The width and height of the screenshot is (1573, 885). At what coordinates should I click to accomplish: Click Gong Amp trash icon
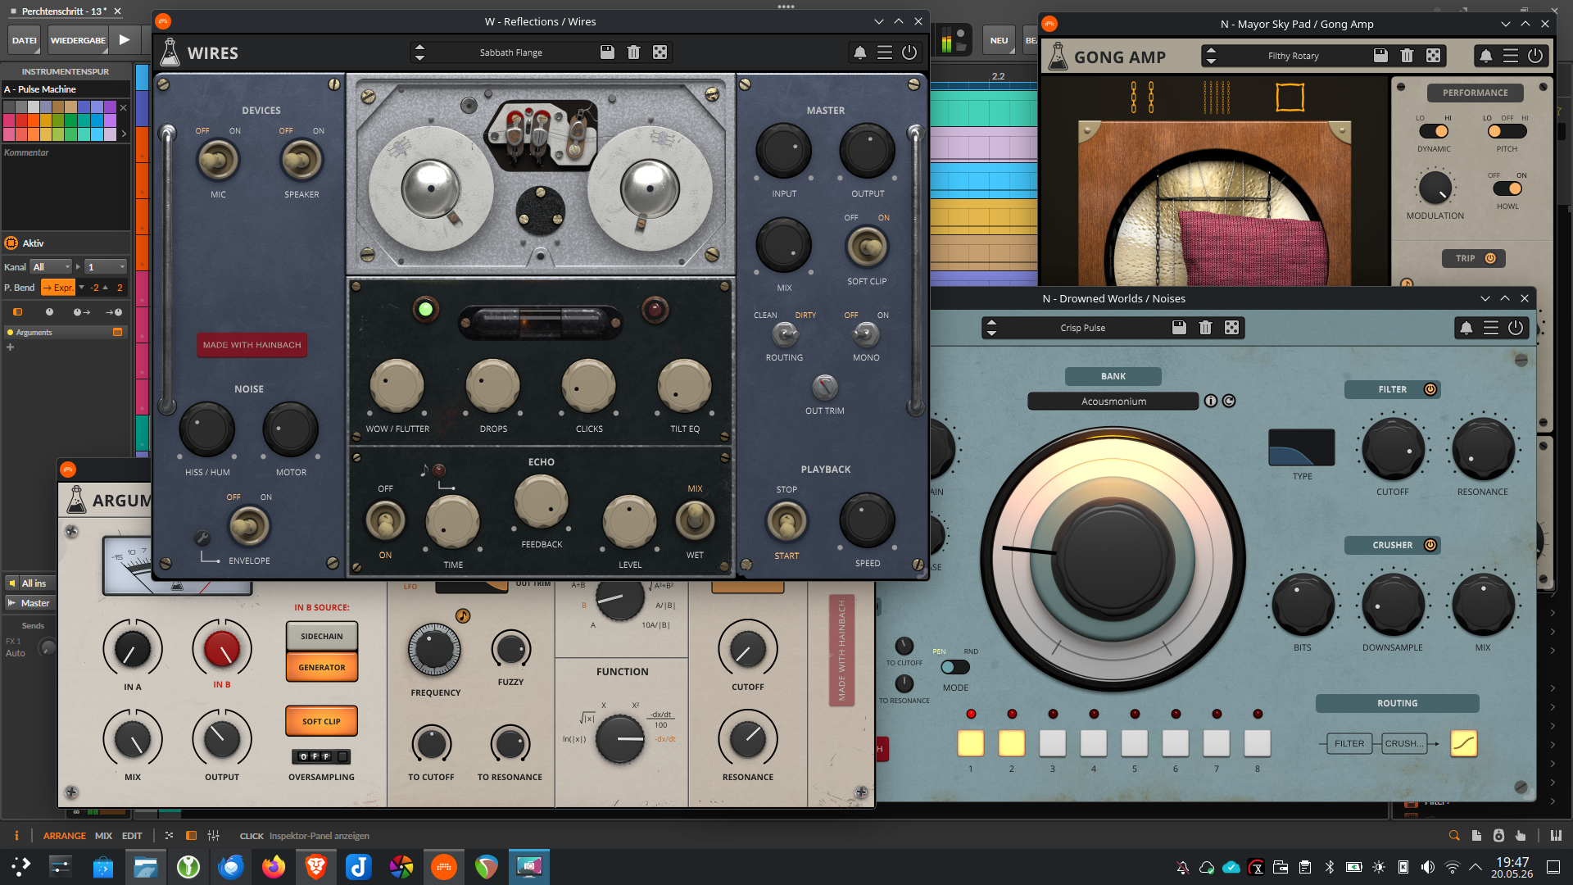1407,56
